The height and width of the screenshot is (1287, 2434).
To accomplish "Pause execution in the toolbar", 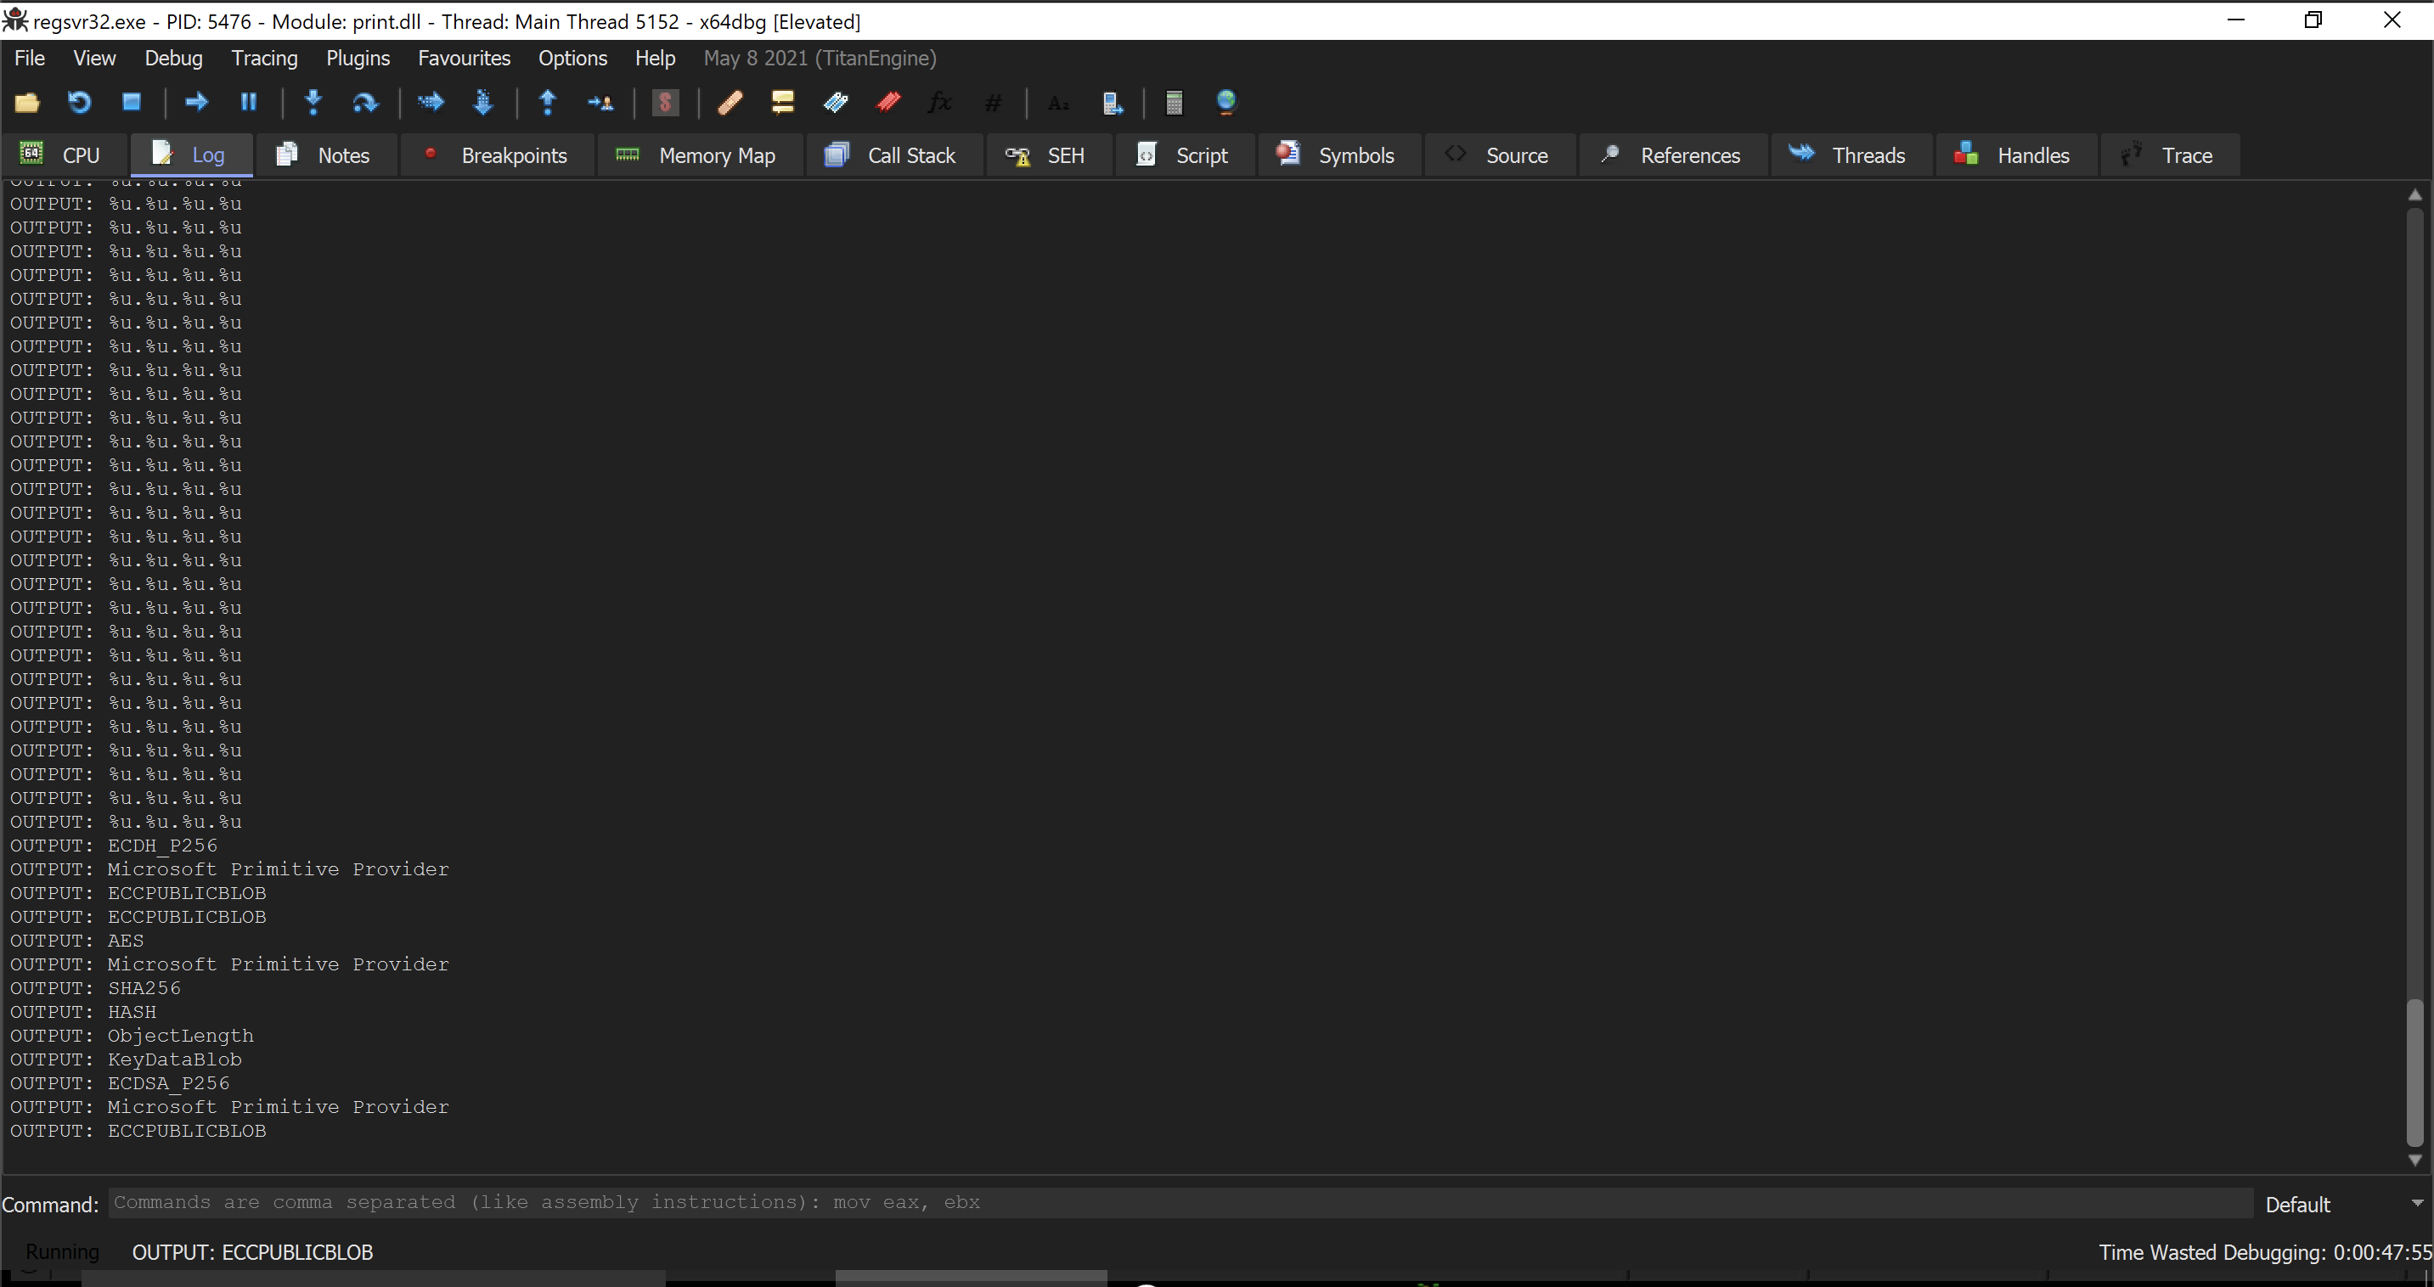I will click(x=249, y=102).
